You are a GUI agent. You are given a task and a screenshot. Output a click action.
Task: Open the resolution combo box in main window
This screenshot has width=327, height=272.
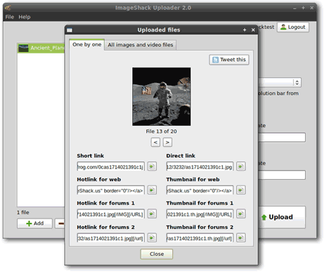click(280, 82)
